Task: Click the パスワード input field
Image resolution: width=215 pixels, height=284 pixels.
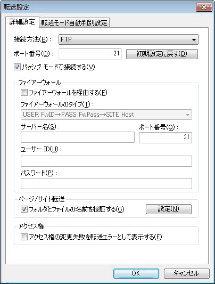Action: [x=106, y=183]
